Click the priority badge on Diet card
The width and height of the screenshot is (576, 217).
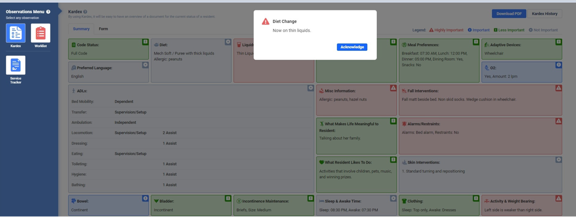click(228, 42)
